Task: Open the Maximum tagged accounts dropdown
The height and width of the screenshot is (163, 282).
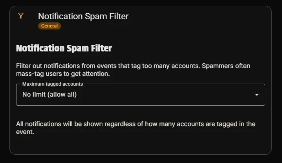Action: pyautogui.click(x=140, y=95)
